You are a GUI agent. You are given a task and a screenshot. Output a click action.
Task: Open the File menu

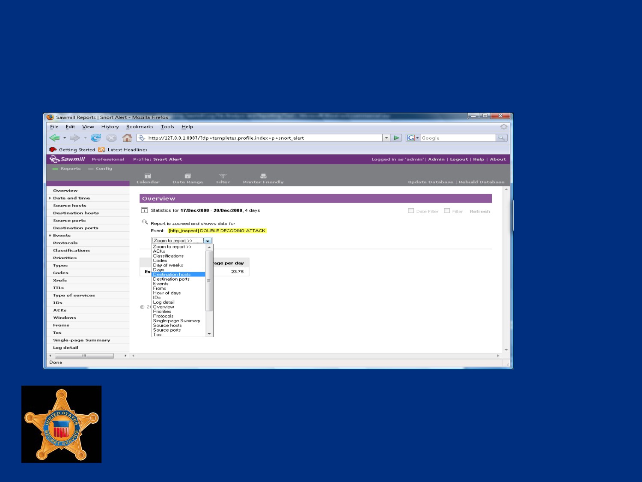pos(54,127)
